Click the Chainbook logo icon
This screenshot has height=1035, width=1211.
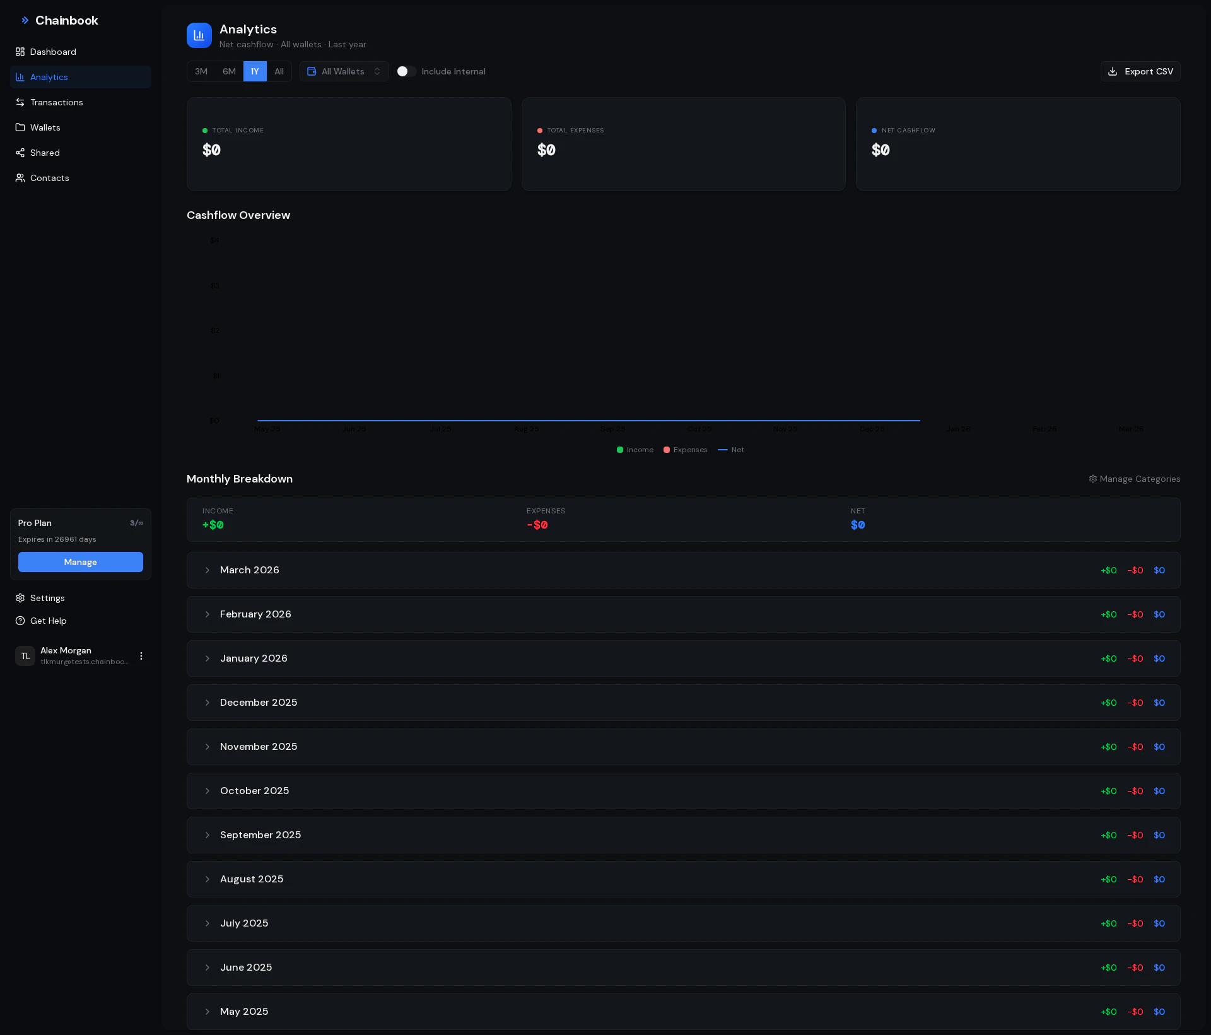click(25, 20)
